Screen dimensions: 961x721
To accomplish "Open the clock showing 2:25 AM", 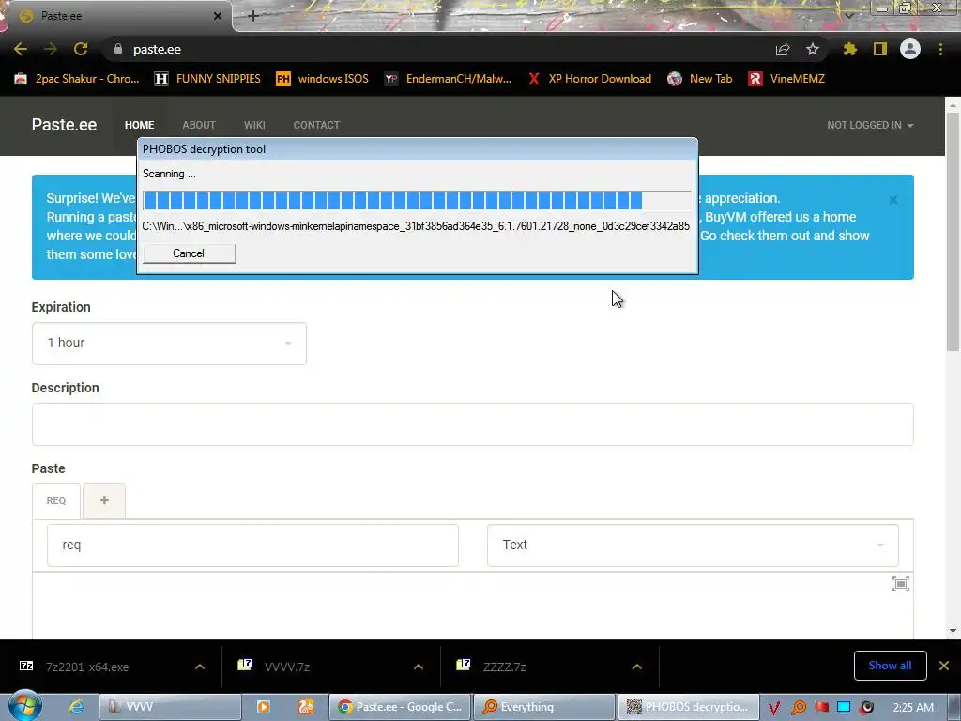I will pos(913,708).
